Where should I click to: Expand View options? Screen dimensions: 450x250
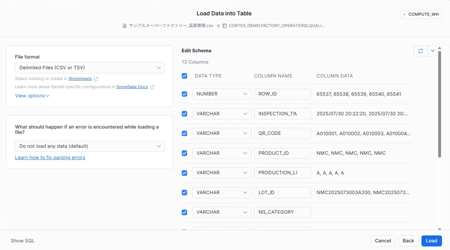[32, 96]
